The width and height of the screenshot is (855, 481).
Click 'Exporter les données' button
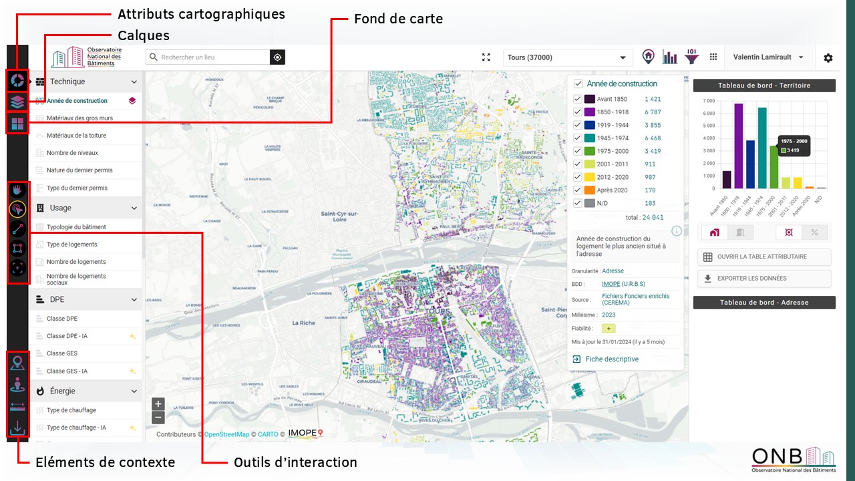point(763,279)
